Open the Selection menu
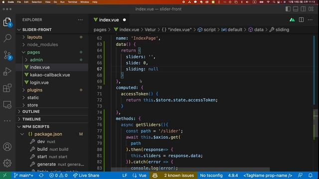 point(36,2)
